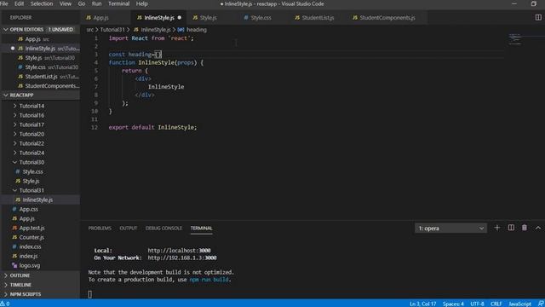Open the http://localhost:3000 link in terminal
Image resolution: width=545 pixels, height=307 pixels.
coord(179,250)
